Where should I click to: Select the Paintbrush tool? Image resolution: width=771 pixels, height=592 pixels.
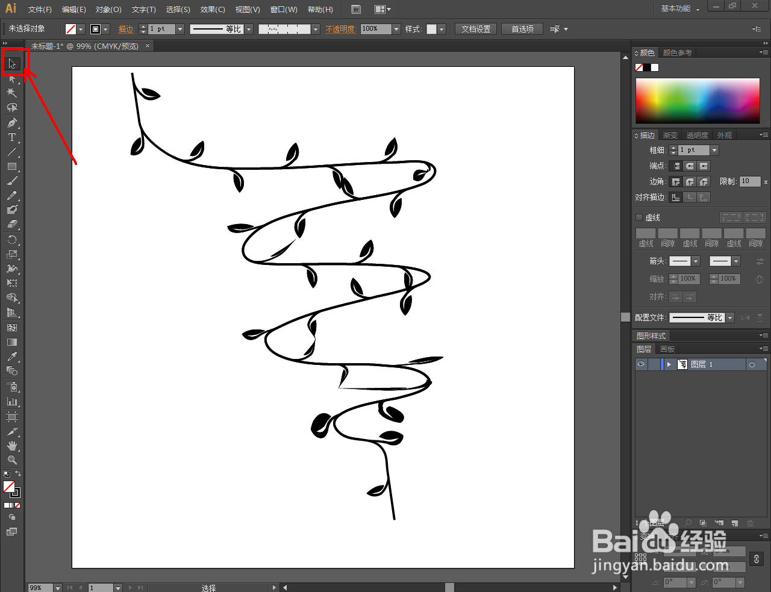pos(12,181)
